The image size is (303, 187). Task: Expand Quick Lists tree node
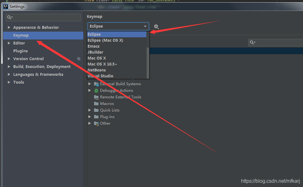(x=89, y=110)
